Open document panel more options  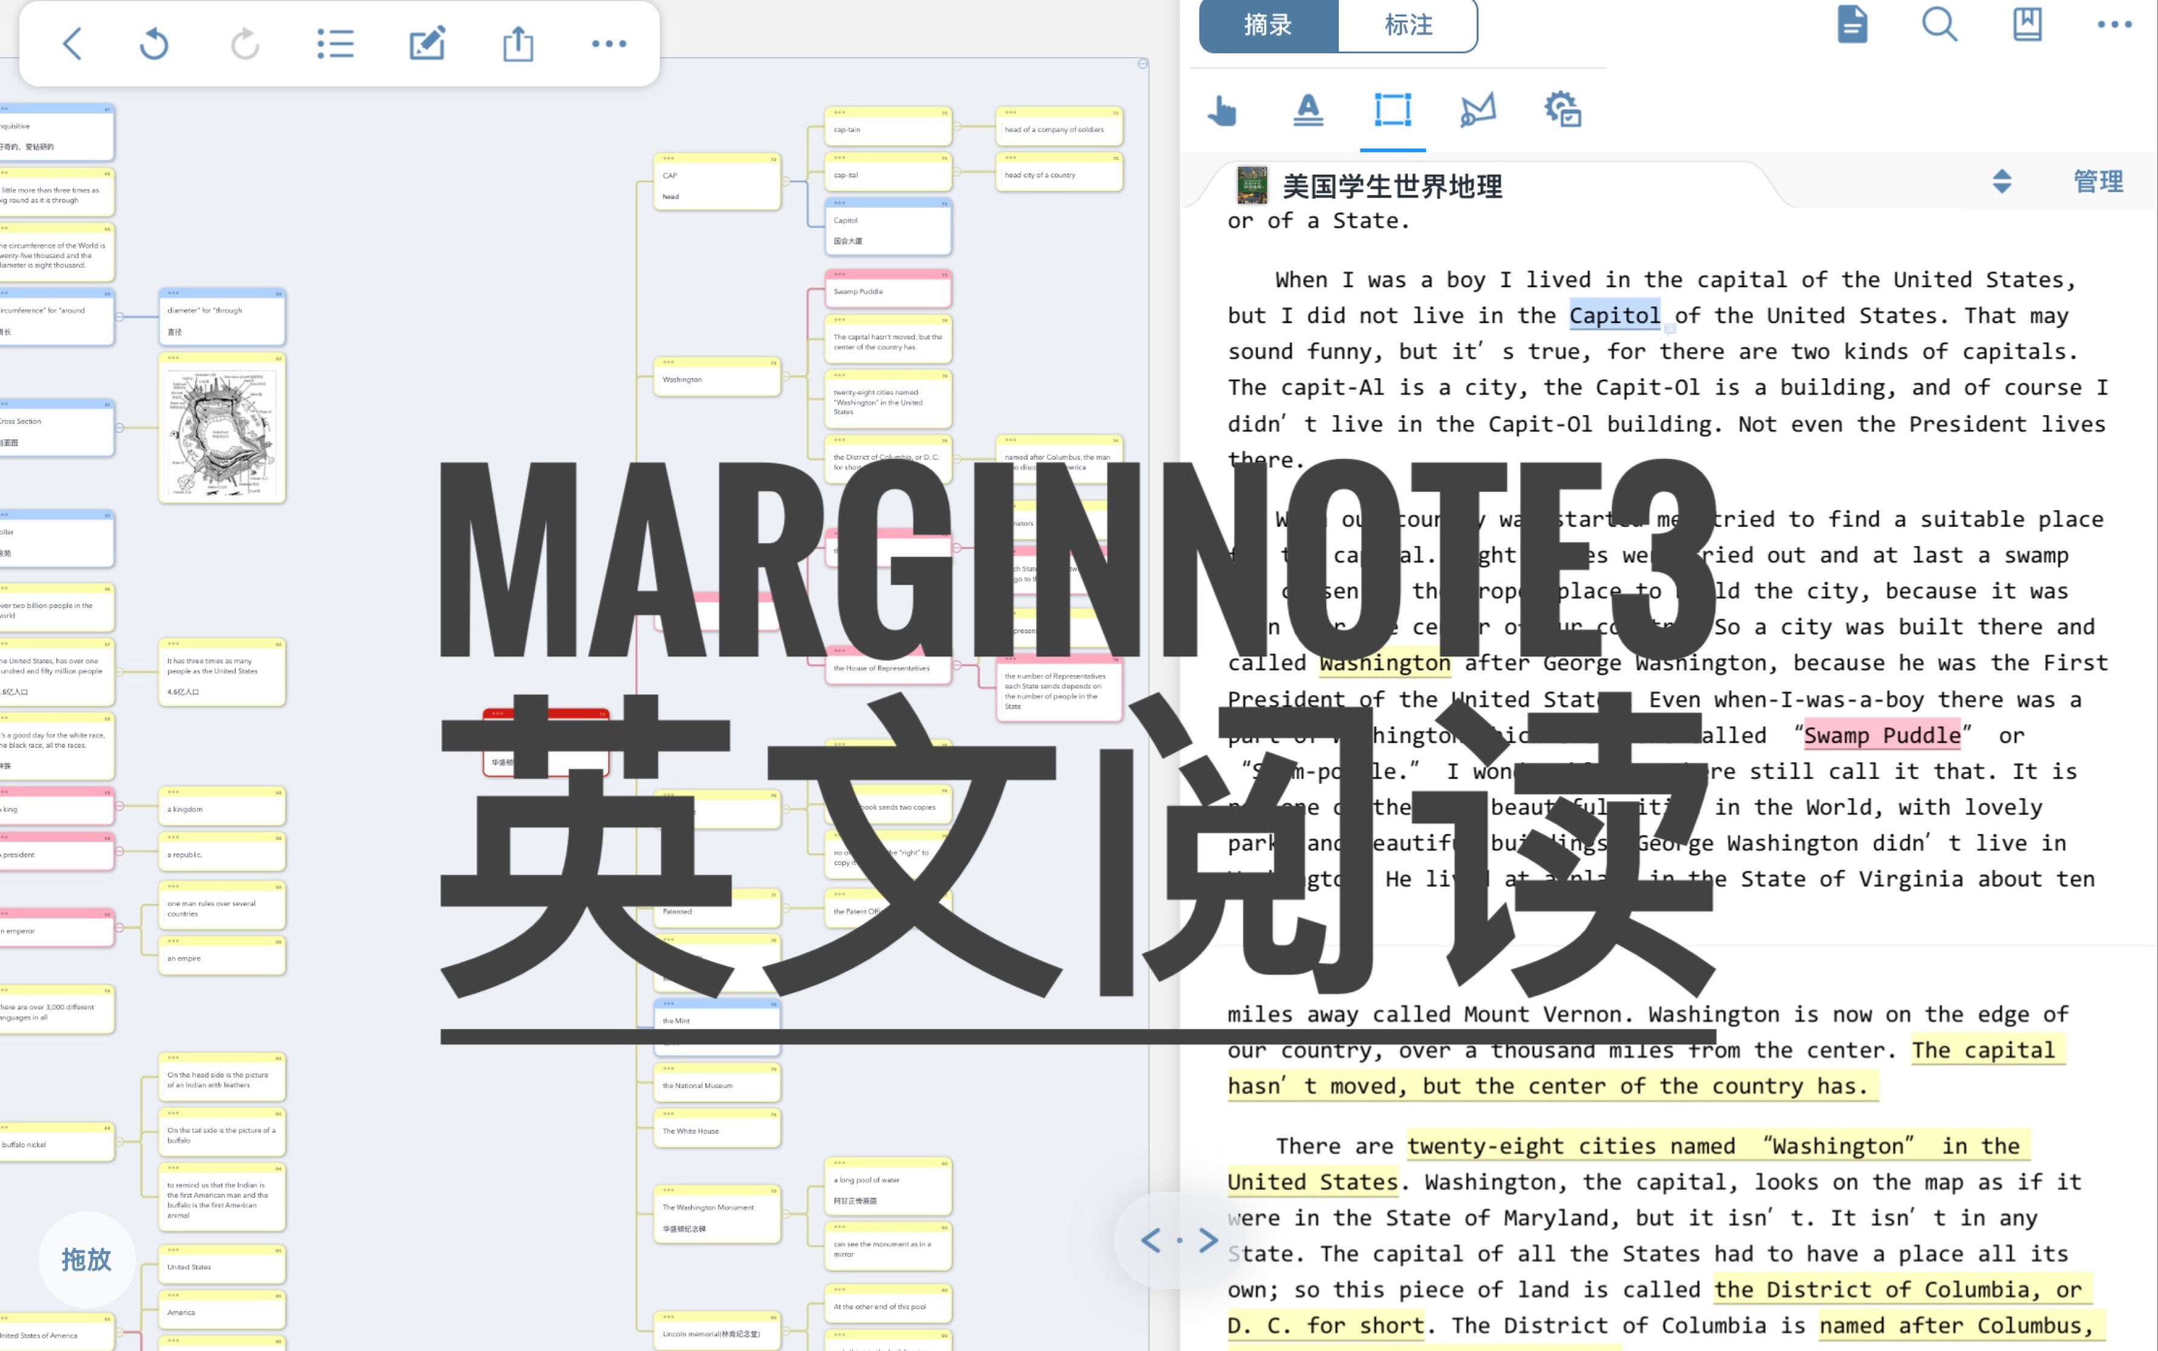[2114, 24]
